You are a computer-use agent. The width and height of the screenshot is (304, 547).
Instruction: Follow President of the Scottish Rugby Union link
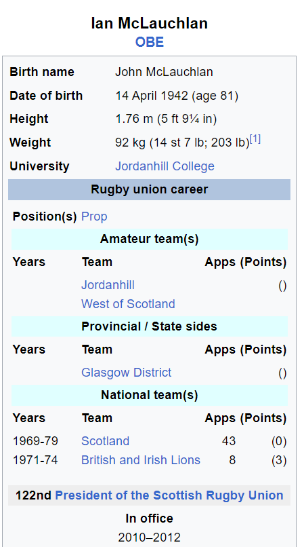169,495
